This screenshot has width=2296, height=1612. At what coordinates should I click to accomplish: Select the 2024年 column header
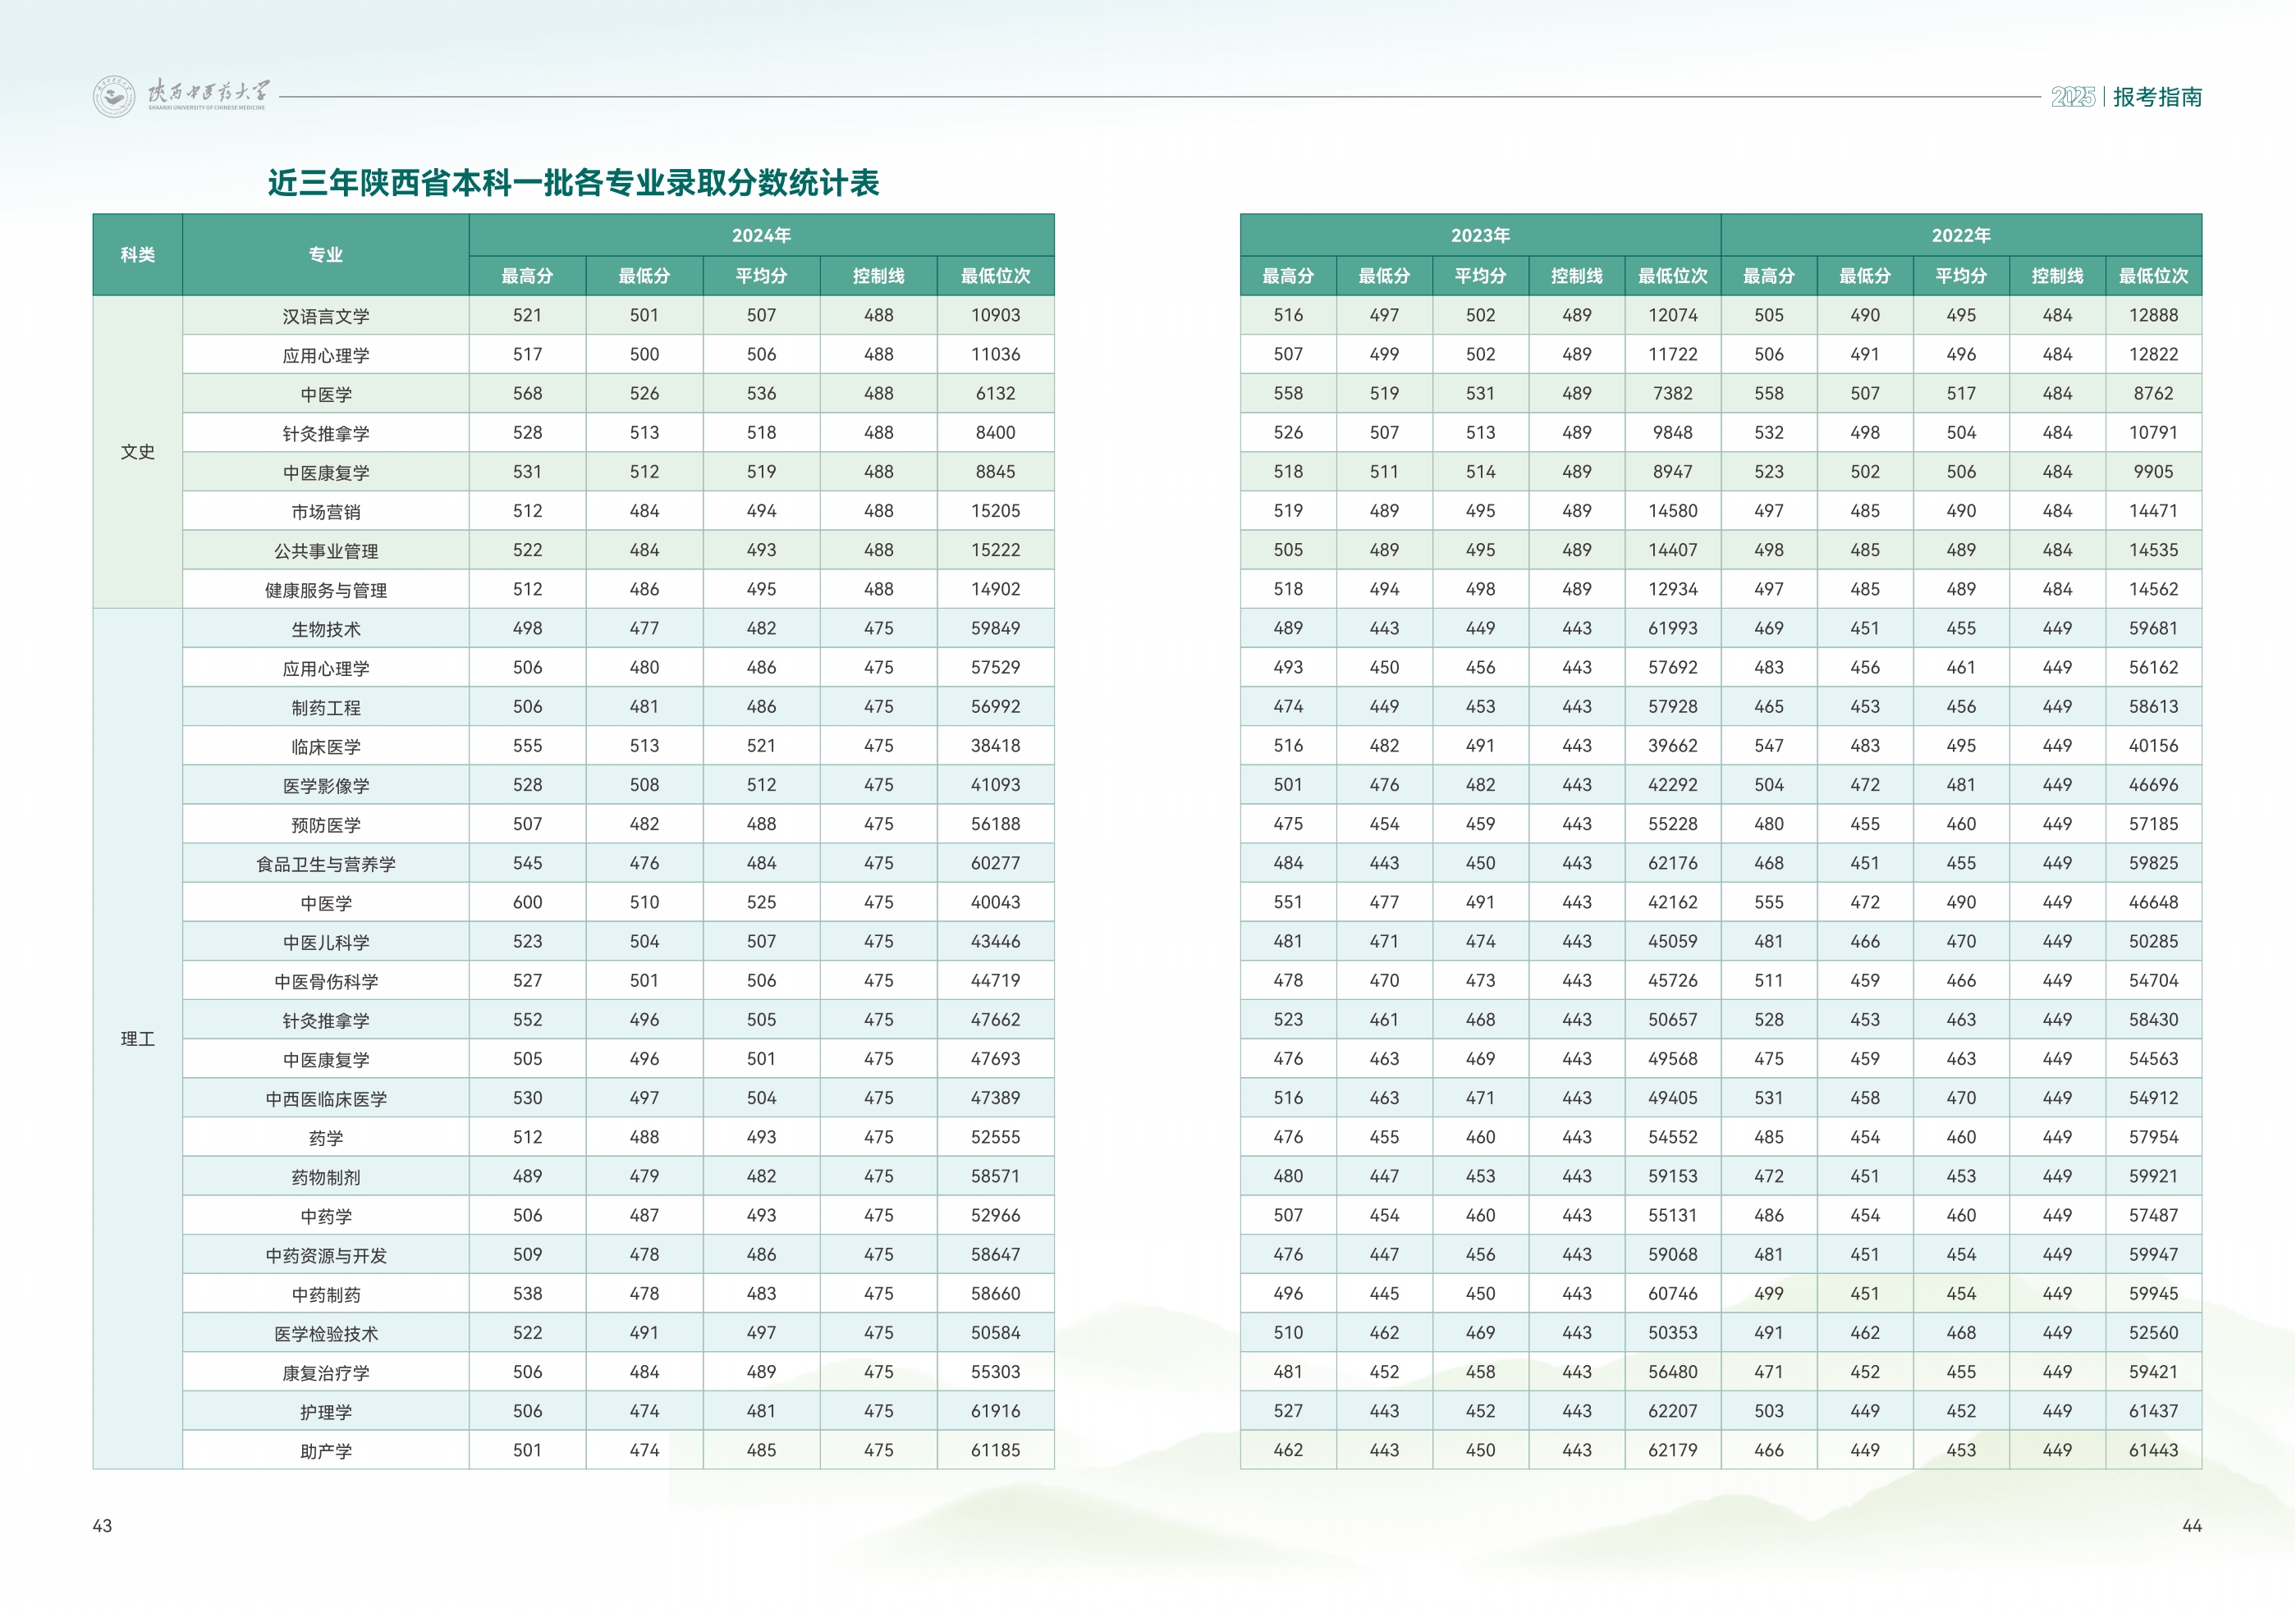point(761,236)
